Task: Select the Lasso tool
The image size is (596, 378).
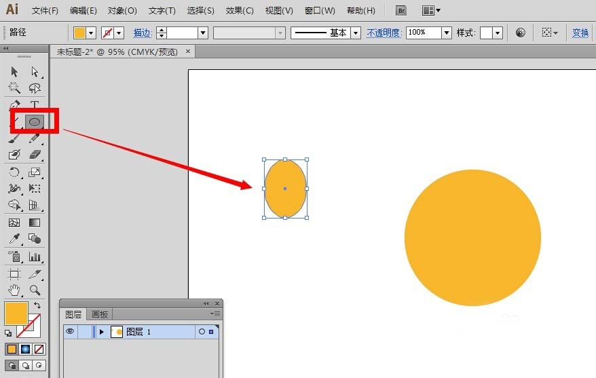Action: click(35, 88)
